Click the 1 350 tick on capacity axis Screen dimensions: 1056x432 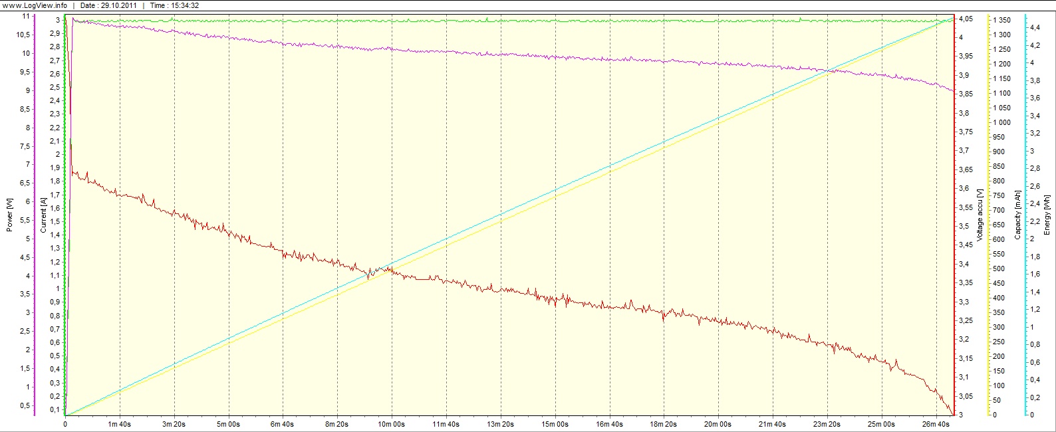click(1001, 21)
